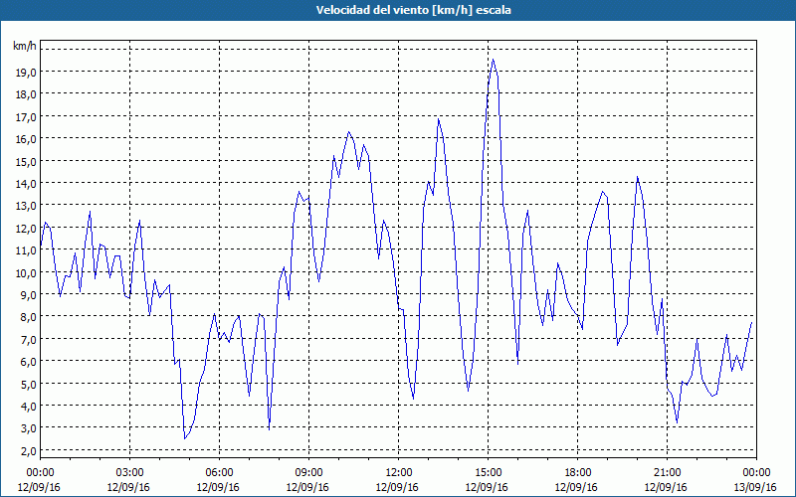
Task: Click the 2,0 y-axis label
Action: click(28, 451)
